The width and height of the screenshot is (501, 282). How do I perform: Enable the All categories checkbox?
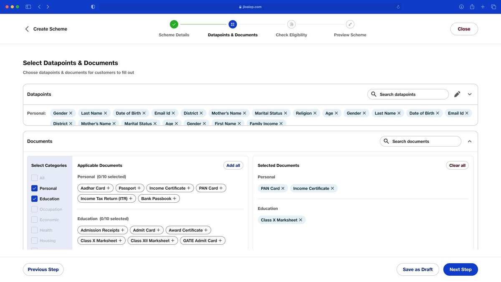[34, 178]
